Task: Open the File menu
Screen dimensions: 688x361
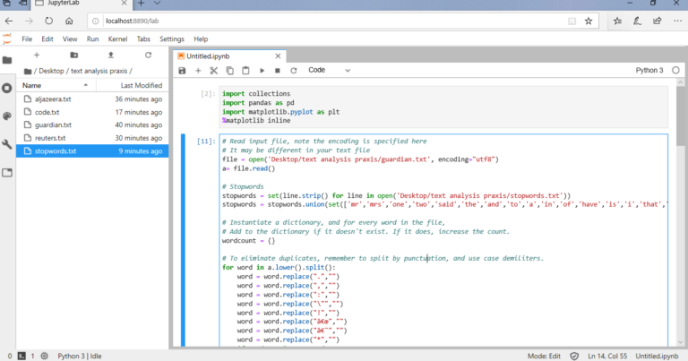Action: coord(27,39)
